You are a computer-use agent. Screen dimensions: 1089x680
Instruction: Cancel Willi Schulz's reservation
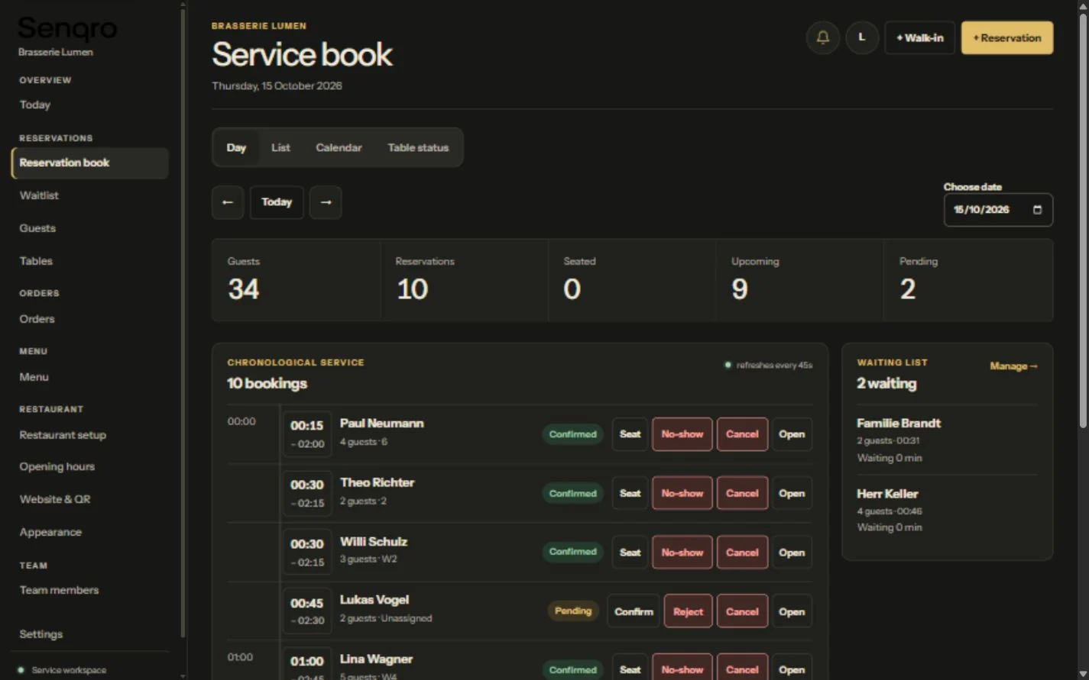click(742, 553)
